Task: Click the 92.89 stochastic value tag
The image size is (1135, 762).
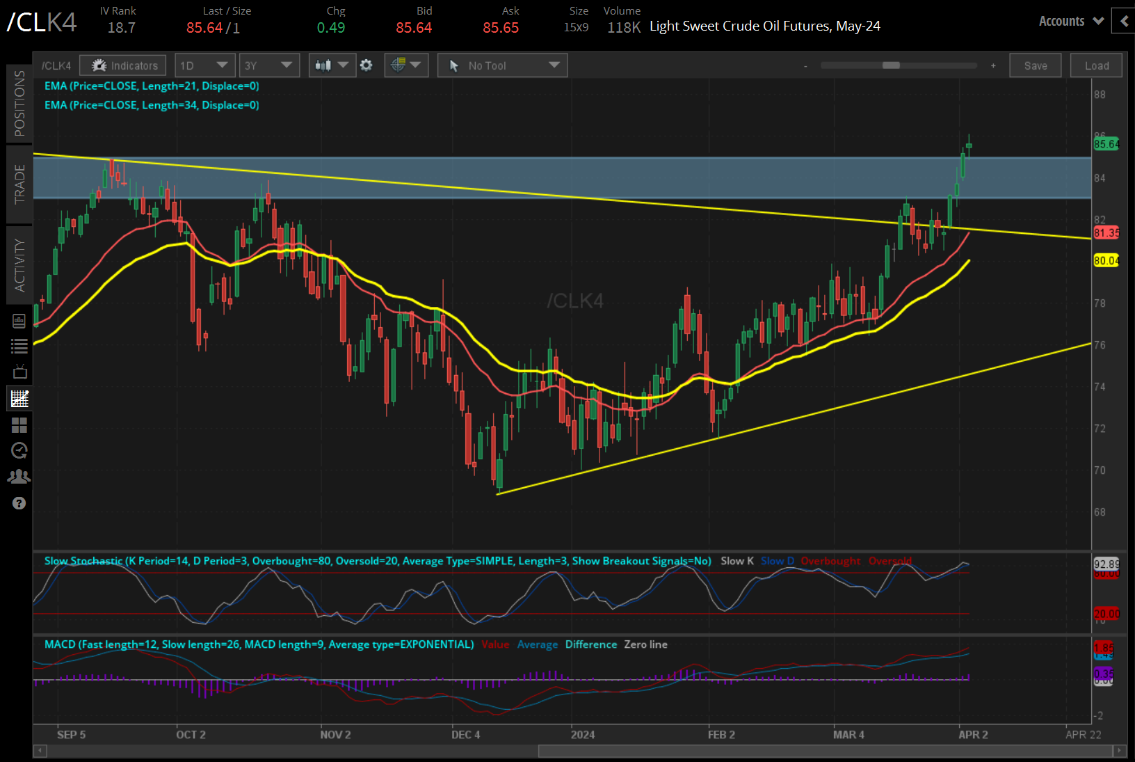Action: click(x=1106, y=564)
